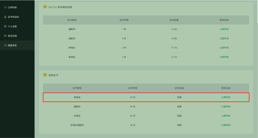This screenshot has height=138, width=258.
Task: Click the SSL/TLS 多年限时促销 section title
Action: coord(60,7)
